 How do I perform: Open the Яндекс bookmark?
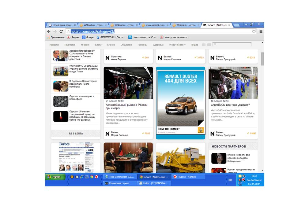73,37
